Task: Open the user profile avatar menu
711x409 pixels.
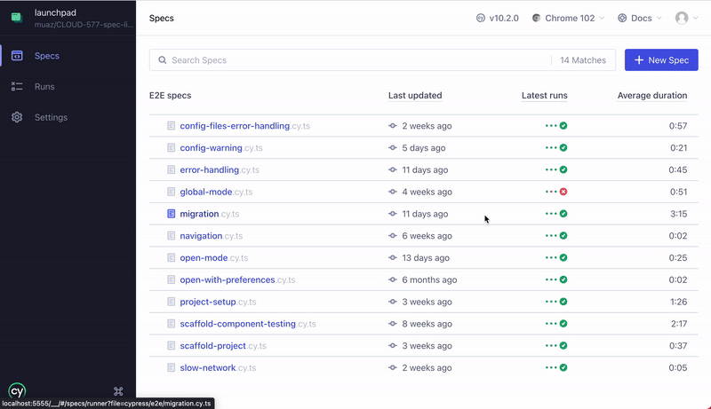Action: 682,18
